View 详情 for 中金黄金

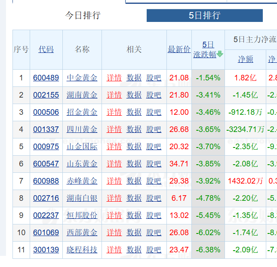[x=114, y=78]
